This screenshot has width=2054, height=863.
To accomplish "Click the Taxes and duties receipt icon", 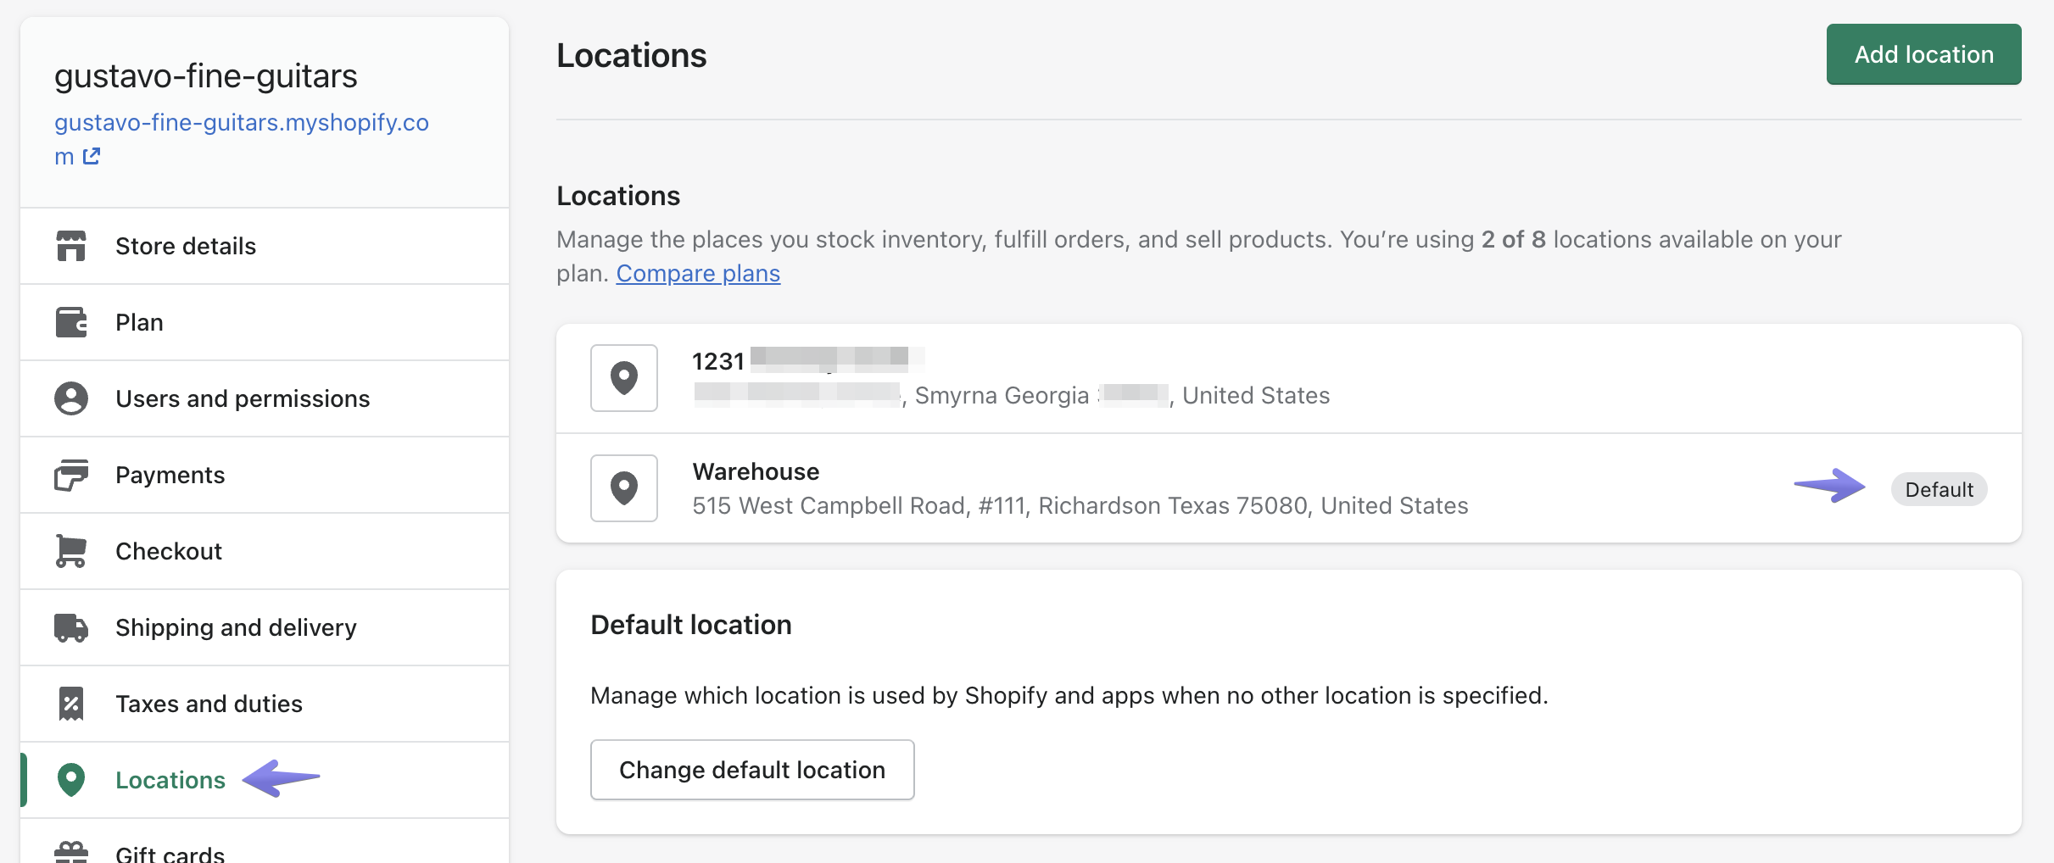I will coord(71,704).
